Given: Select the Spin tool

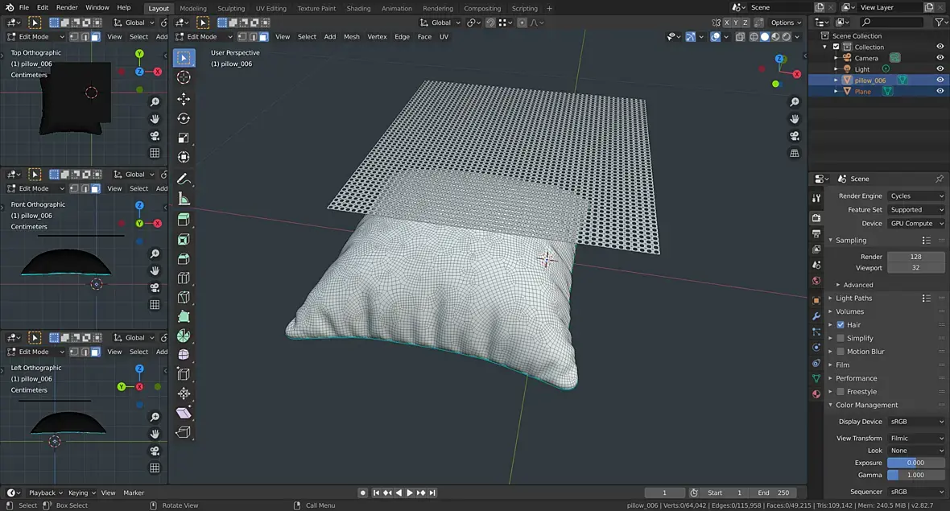Looking at the screenshot, I should 184,336.
